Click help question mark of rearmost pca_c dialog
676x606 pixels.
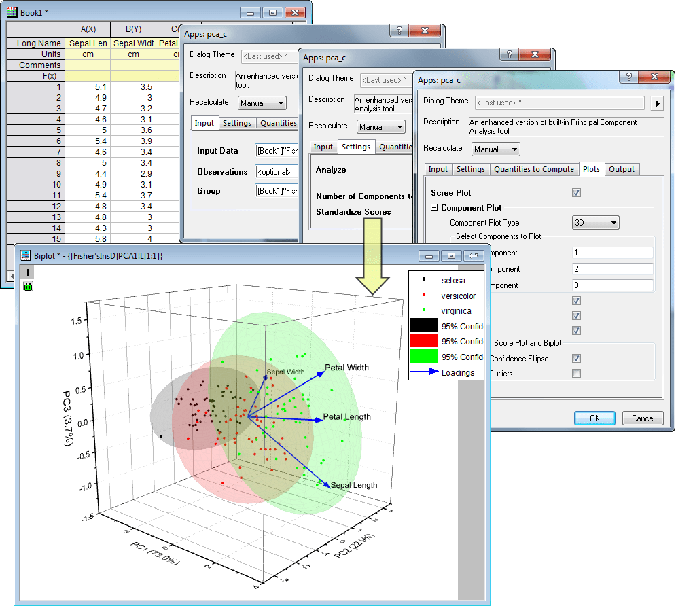[x=399, y=31]
